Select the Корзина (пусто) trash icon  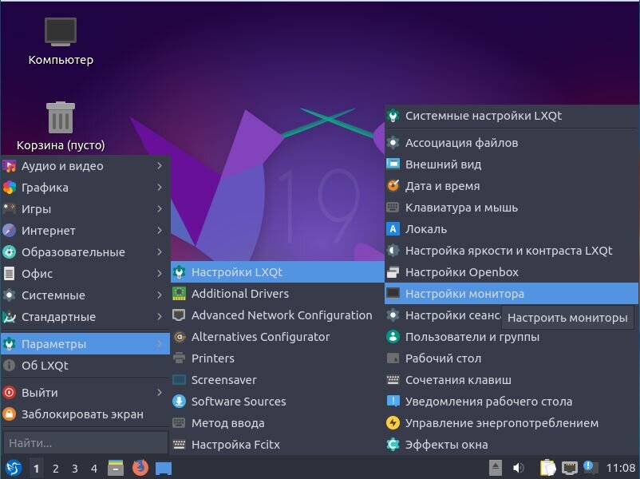(61, 126)
